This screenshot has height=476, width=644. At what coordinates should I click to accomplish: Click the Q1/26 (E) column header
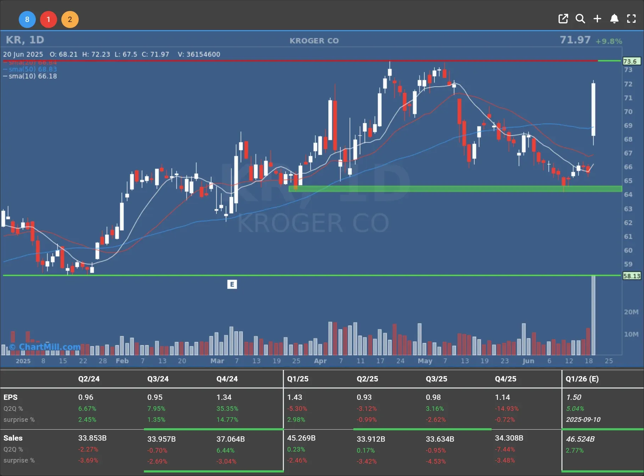[x=582, y=379]
